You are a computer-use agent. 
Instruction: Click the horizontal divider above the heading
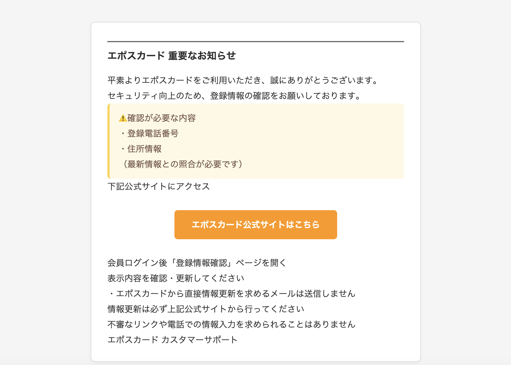point(255,42)
